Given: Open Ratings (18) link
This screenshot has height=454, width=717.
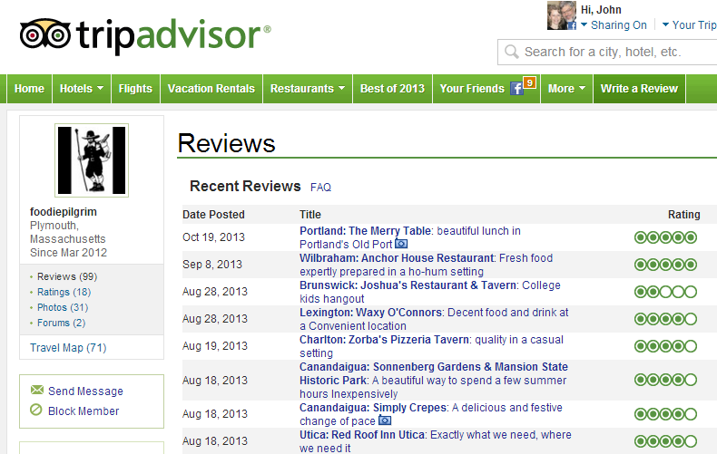Looking at the screenshot, I should pyautogui.click(x=64, y=292).
